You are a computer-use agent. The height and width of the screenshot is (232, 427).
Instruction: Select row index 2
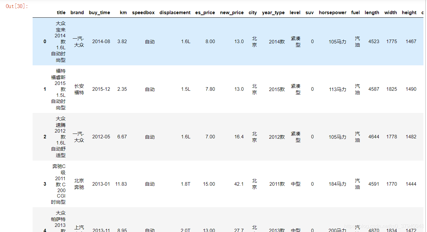45,137
